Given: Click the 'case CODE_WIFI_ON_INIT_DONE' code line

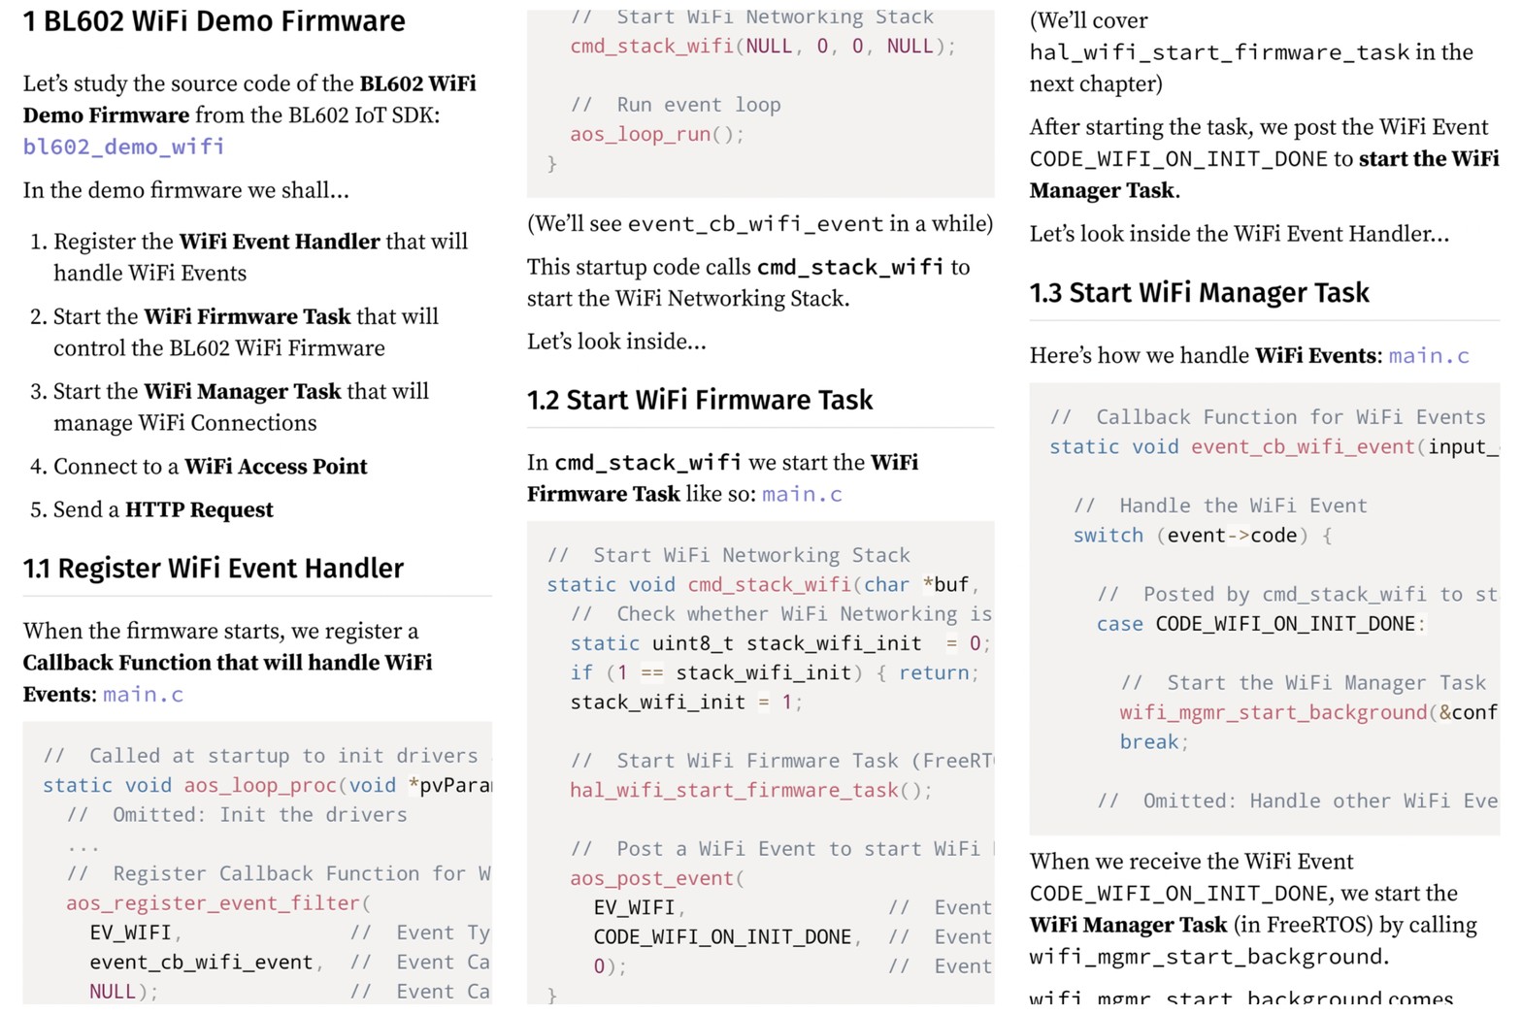Looking at the screenshot, I should tap(1260, 624).
